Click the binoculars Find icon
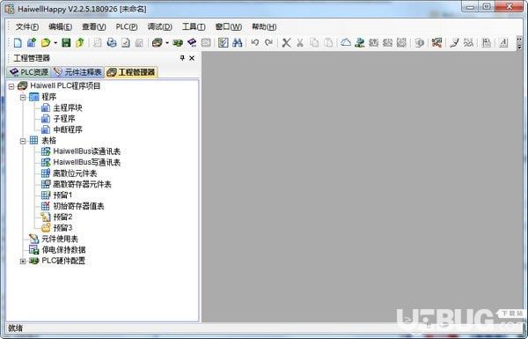 pyautogui.click(x=237, y=43)
